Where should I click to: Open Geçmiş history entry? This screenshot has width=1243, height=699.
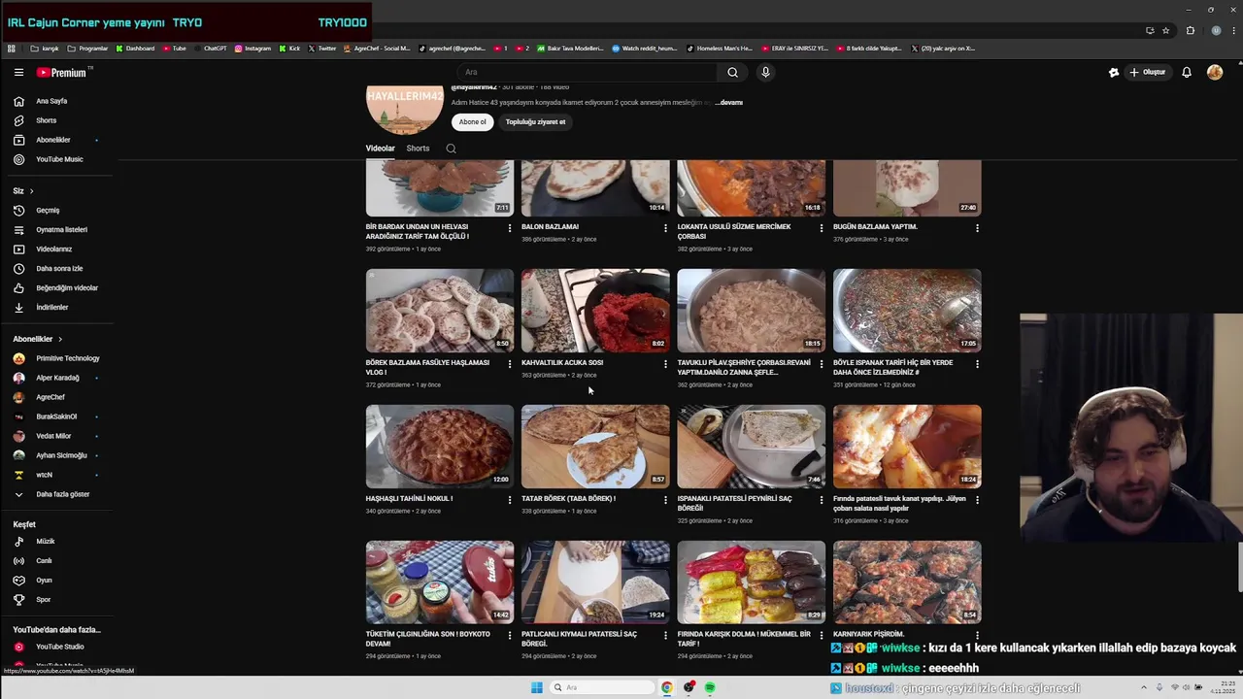[x=48, y=210]
